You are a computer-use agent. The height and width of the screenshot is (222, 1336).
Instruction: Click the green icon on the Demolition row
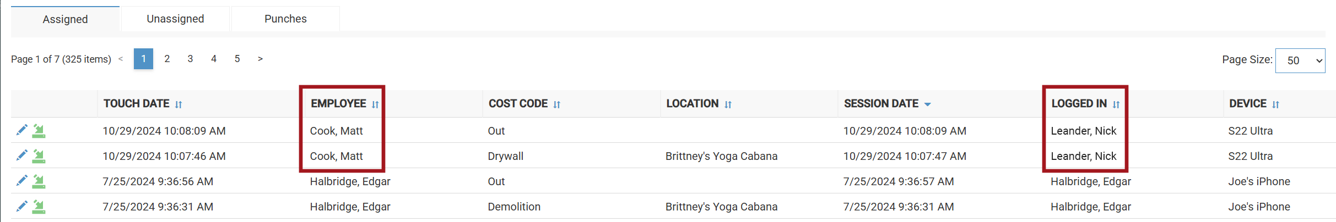pos(39,207)
